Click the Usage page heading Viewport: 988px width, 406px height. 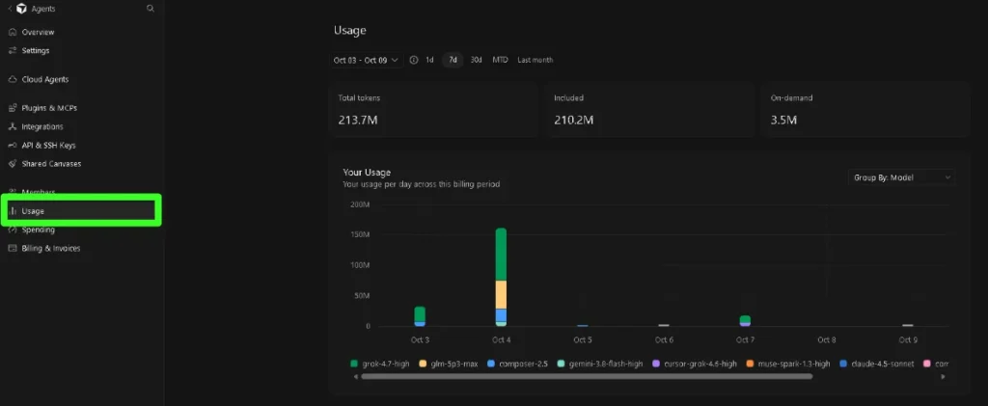coord(349,30)
